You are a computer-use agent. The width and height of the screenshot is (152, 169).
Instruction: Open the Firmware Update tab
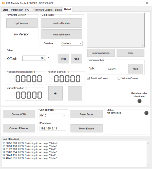coord(43,10)
